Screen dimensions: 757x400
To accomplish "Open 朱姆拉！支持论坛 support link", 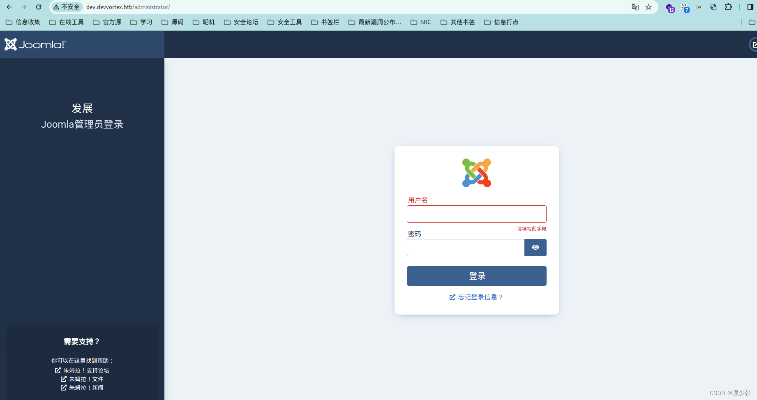I will 82,370.
